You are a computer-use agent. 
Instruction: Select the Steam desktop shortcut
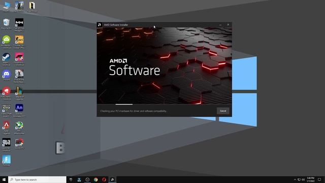click(7, 59)
